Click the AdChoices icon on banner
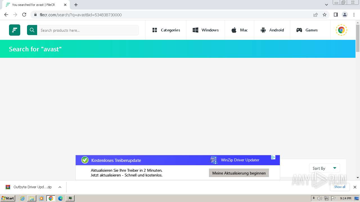This screenshot has height=202, width=360. (273, 157)
